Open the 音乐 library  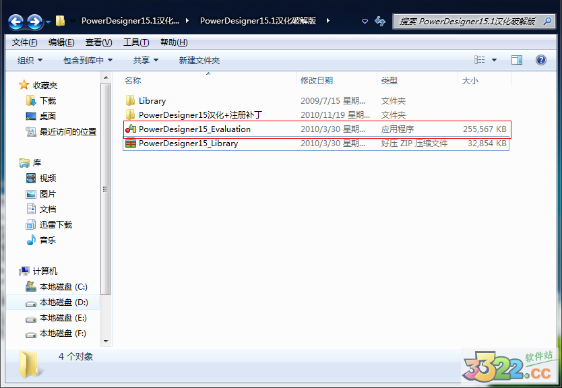pyautogui.click(x=48, y=240)
